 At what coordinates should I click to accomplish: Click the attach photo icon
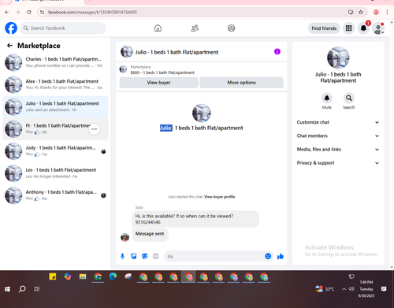(x=134, y=256)
